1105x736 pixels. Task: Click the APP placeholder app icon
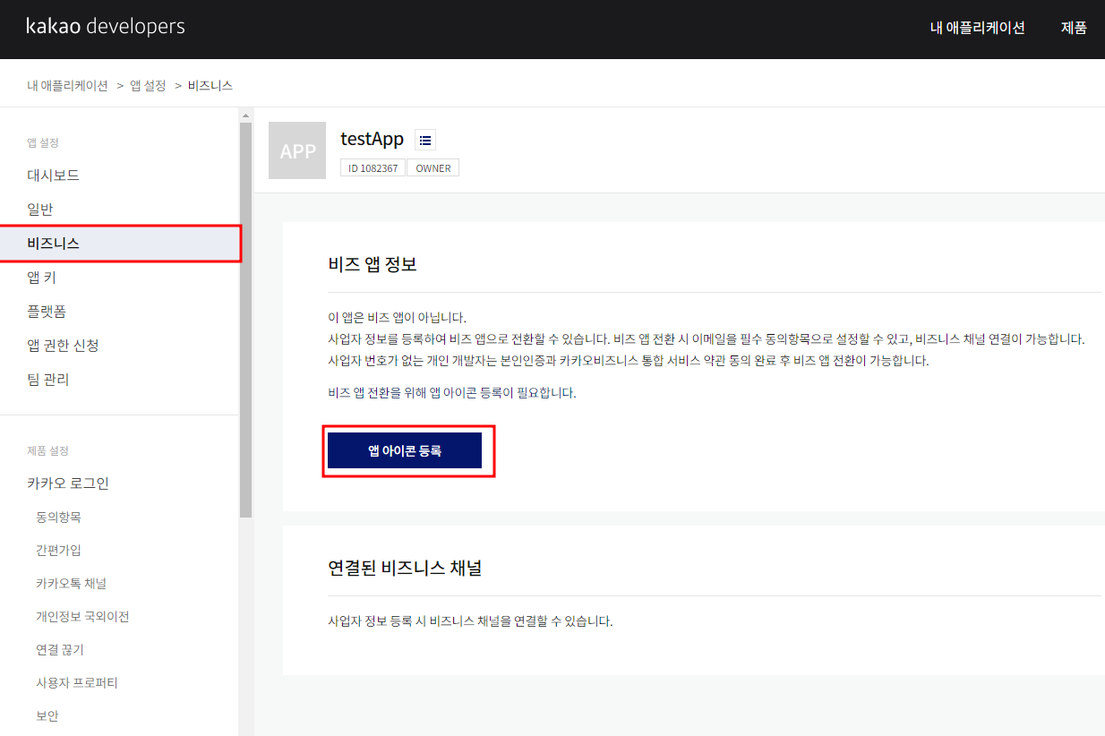point(297,150)
